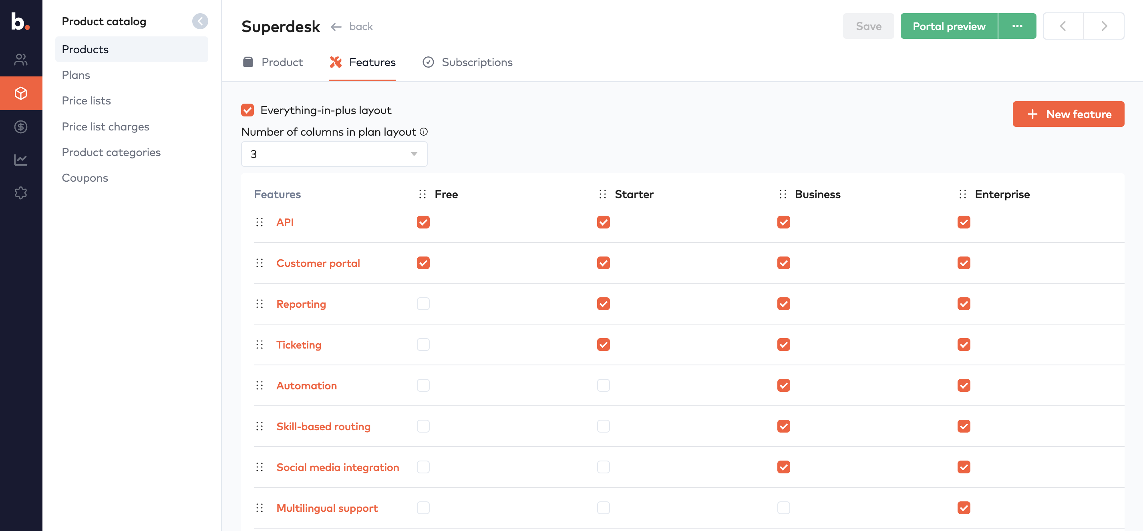Click the back arrow next to Superdesk

(336, 27)
